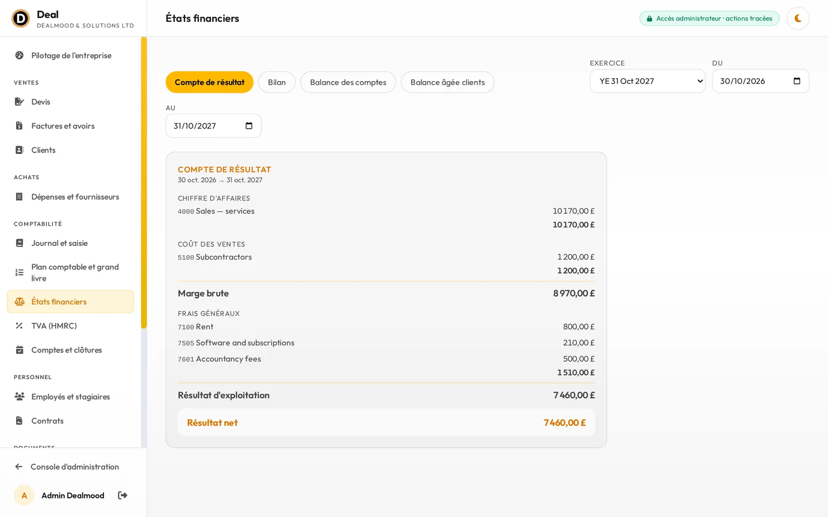This screenshot has width=828, height=517.
Task: Click the Employés et stagiaires people icon
Action: coord(20,396)
